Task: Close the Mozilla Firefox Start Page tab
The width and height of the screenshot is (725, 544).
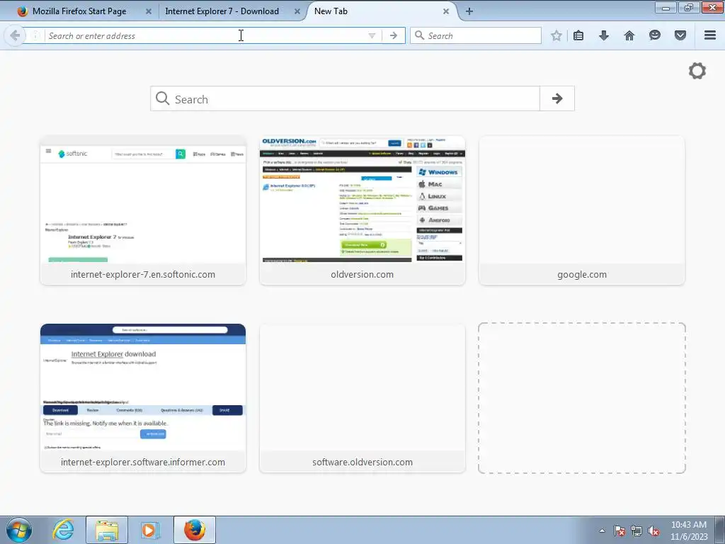Action: [149, 11]
